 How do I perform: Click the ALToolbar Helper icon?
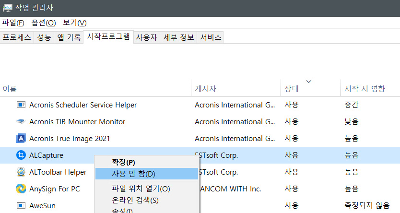(21, 172)
